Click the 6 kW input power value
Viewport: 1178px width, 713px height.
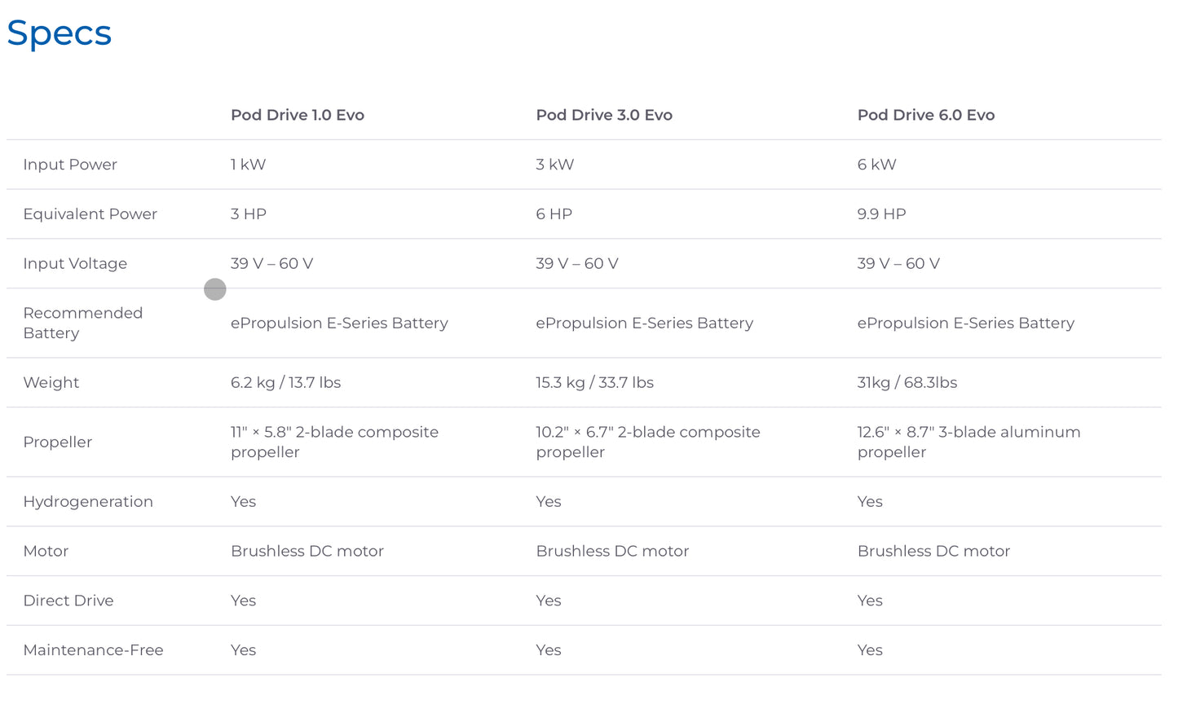point(876,165)
